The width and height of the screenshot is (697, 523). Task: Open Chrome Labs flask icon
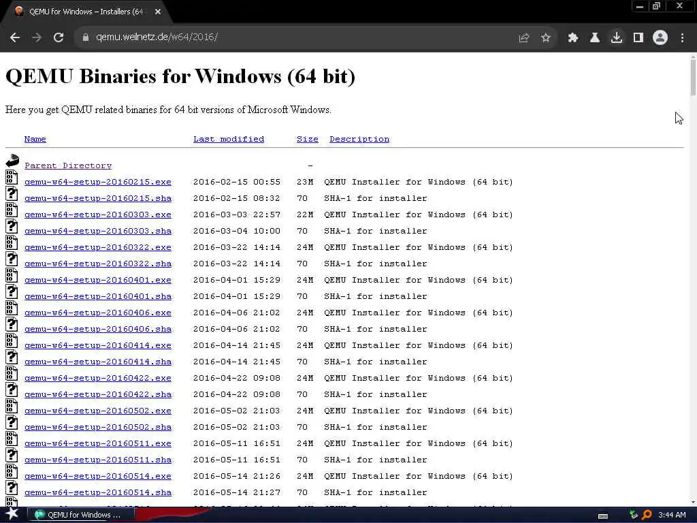(x=595, y=38)
